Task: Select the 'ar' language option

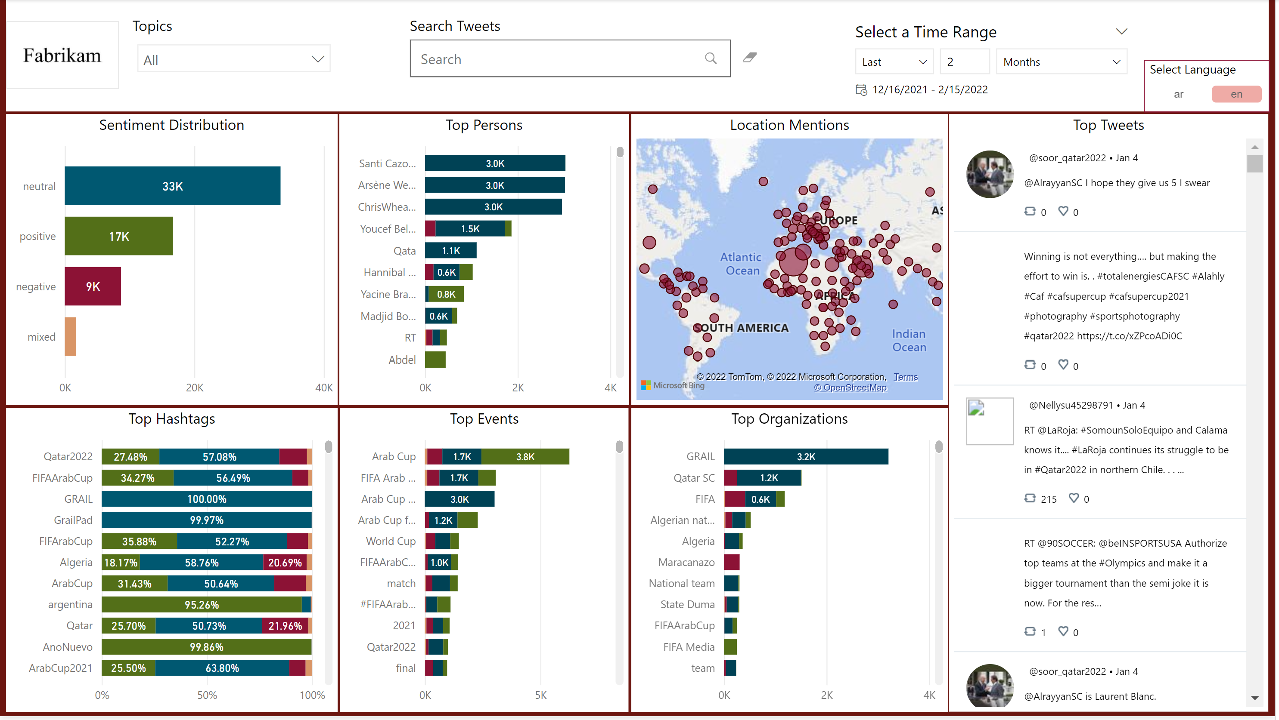Action: click(x=1178, y=94)
